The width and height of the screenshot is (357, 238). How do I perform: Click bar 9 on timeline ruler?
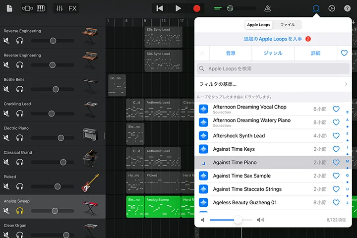[145, 21]
